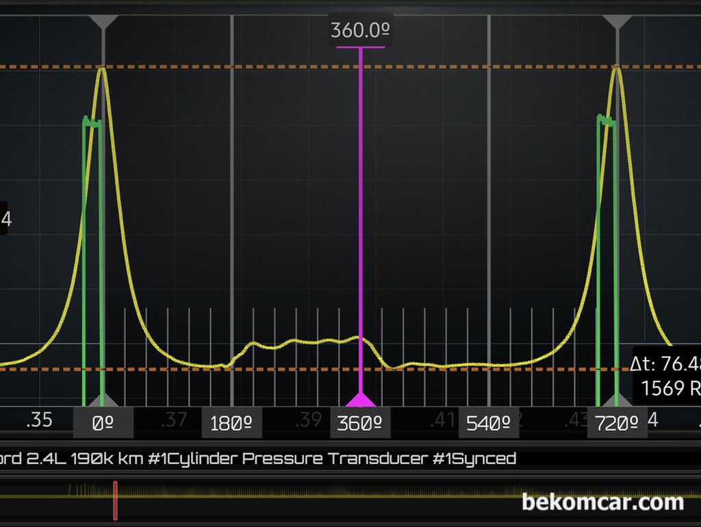Screen dimensions: 701x527
Task: Select the 0º degree label
Action: pos(103,423)
